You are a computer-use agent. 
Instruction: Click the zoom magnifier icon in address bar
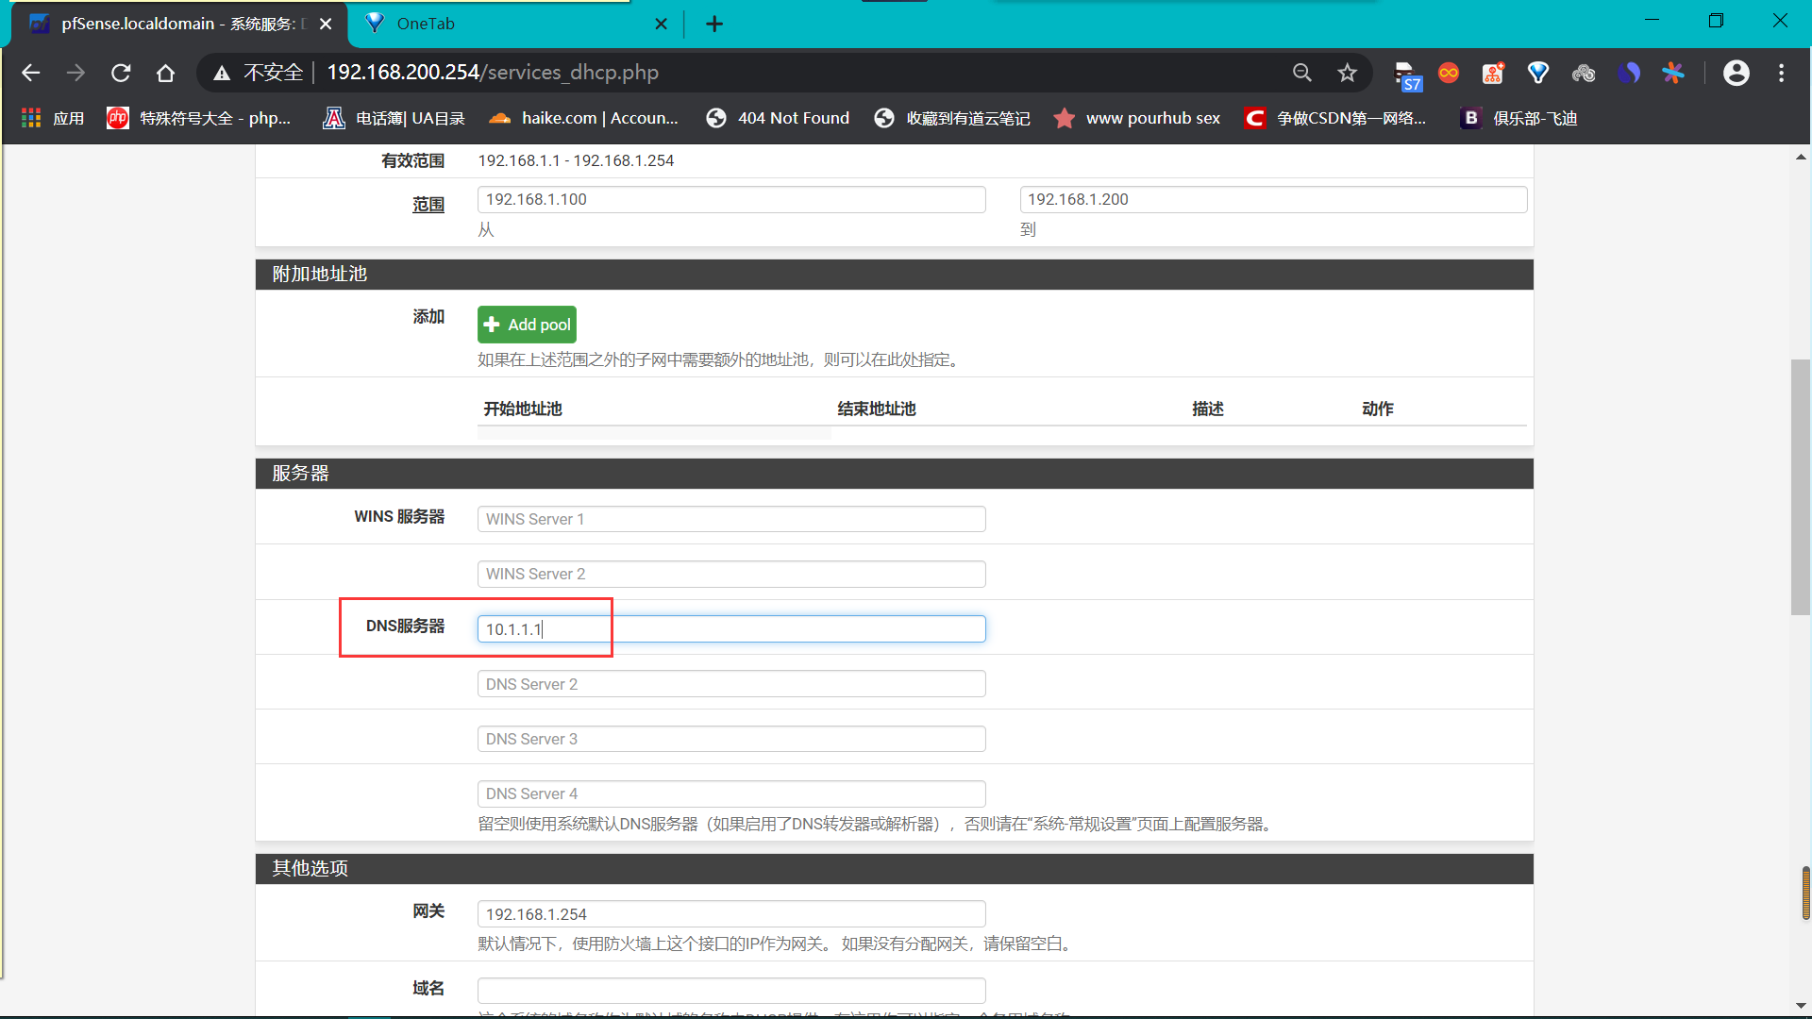click(x=1302, y=73)
